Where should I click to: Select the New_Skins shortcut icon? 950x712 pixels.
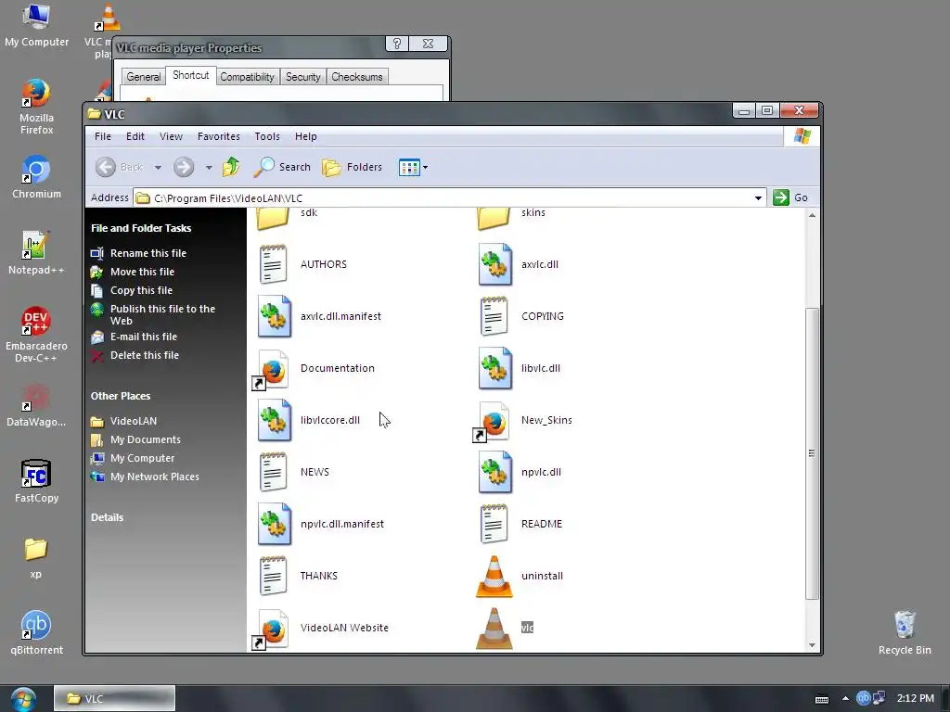click(x=492, y=422)
